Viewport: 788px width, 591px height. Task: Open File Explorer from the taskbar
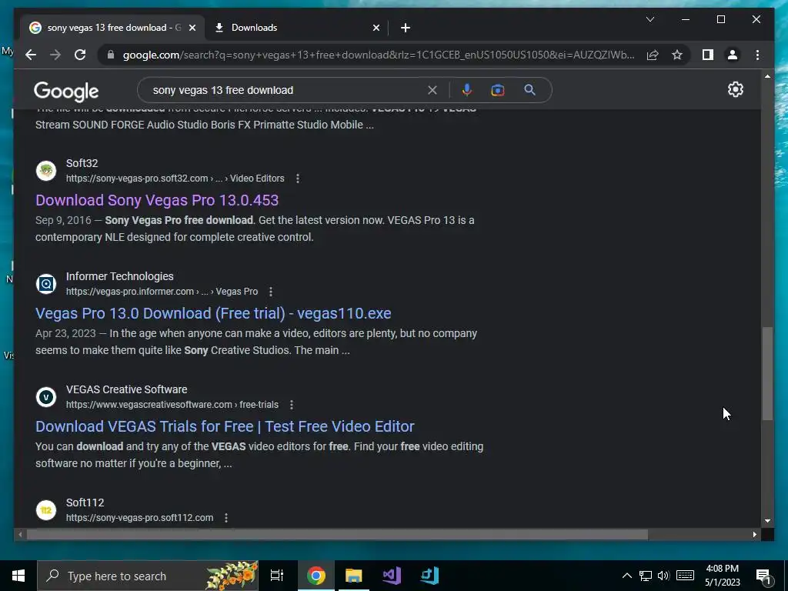(x=354, y=576)
